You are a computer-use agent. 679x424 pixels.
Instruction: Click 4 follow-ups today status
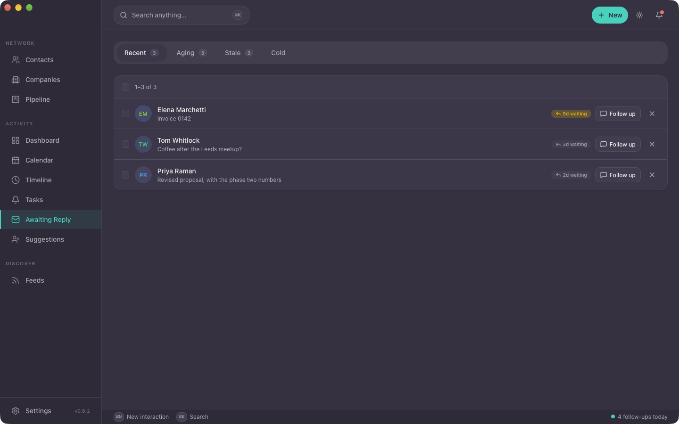(x=639, y=417)
